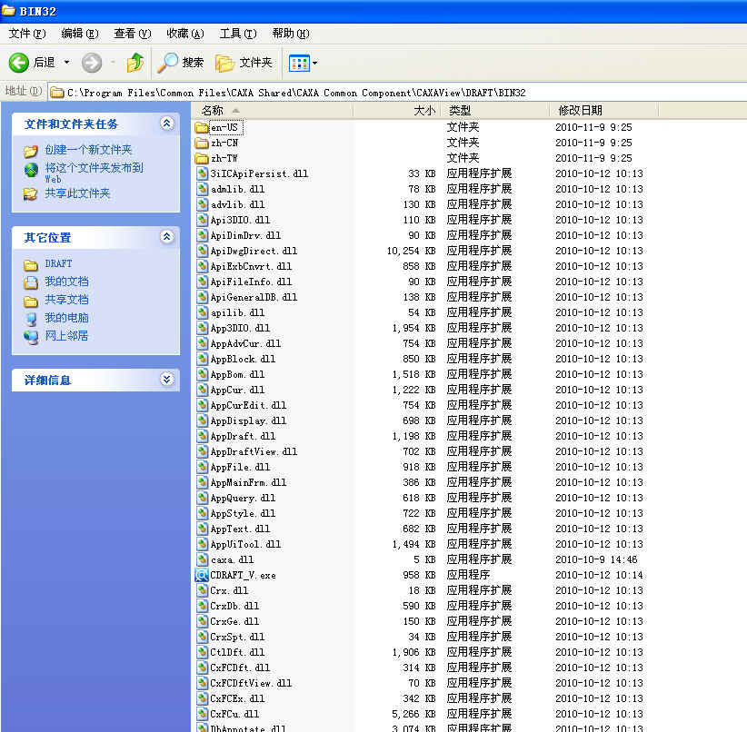Collapse the 文件和文件夹任务 panel

pyautogui.click(x=166, y=124)
